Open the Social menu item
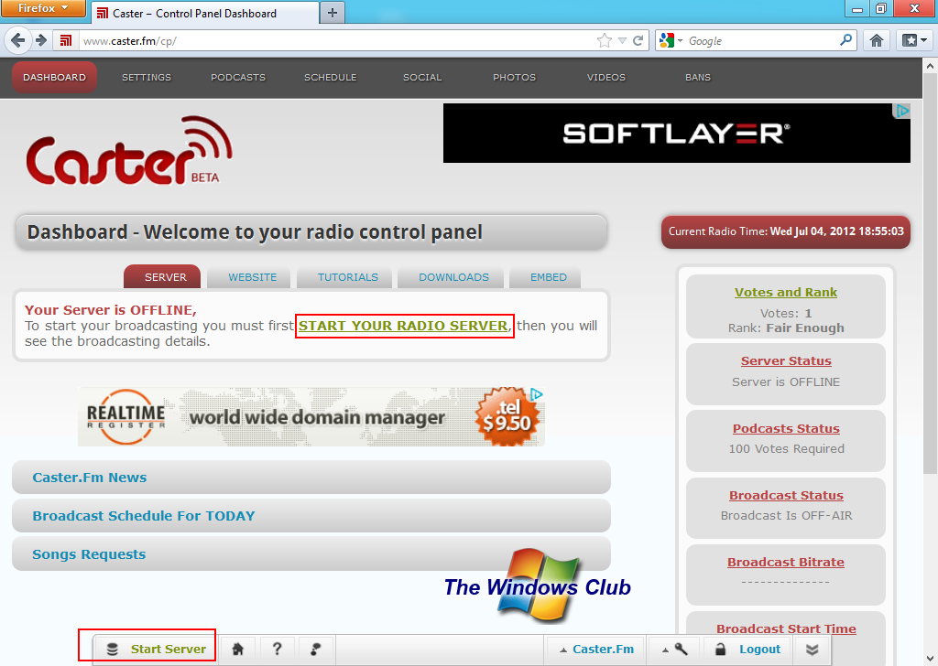This screenshot has height=666, width=938. point(422,77)
